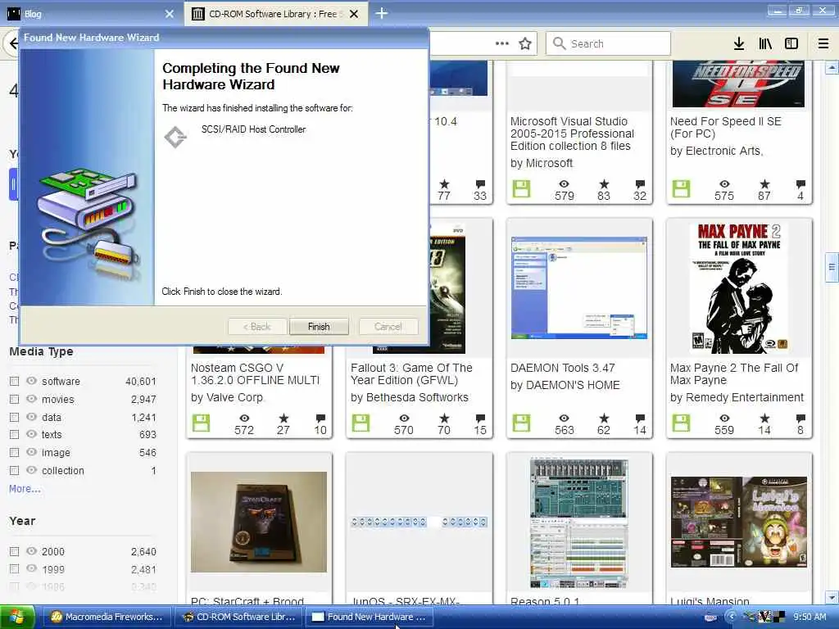
Task: Click the disabled Back button in wizard
Action: [x=256, y=327]
